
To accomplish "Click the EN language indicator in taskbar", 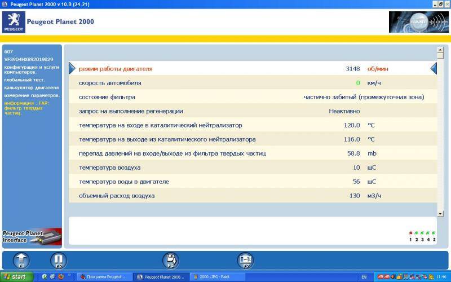I will click(x=364, y=277).
